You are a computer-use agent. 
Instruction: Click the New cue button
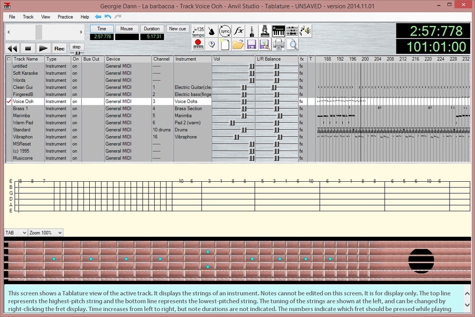(178, 29)
